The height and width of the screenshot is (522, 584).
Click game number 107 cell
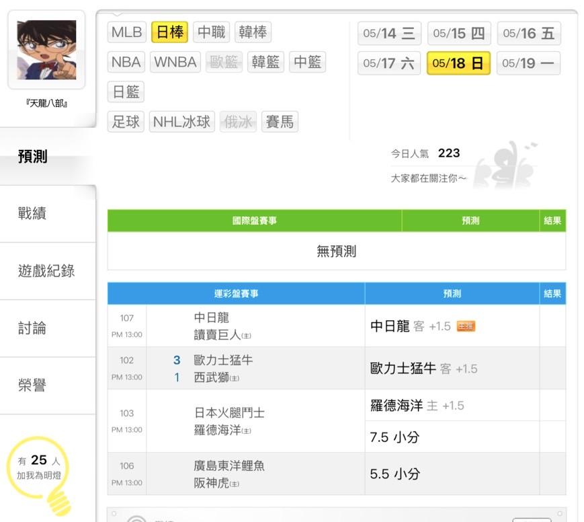pos(127,326)
